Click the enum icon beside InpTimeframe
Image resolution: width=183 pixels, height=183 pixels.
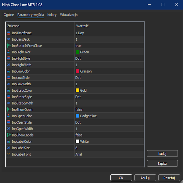click(9, 33)
